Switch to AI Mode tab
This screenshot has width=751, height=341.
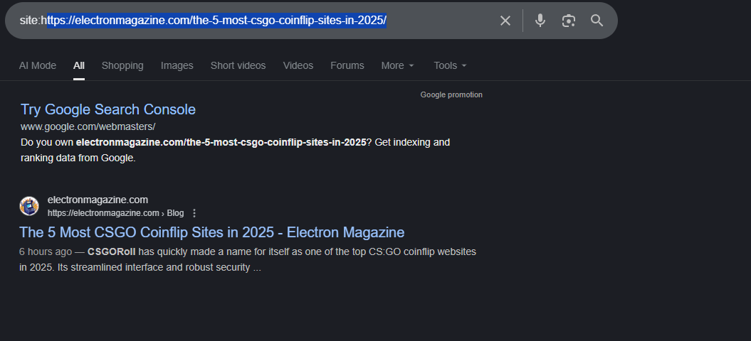pyautogui.click(x=38, y=65)
